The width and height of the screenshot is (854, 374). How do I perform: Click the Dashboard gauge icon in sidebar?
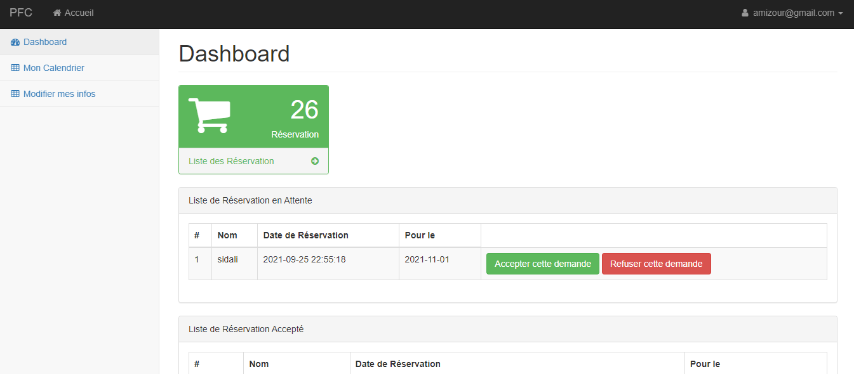15,42
